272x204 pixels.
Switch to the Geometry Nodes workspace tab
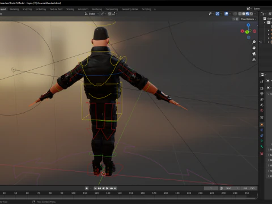130,9
